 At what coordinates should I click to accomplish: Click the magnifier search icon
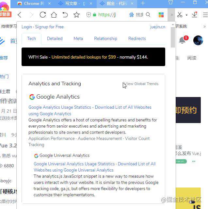point(148,15)
